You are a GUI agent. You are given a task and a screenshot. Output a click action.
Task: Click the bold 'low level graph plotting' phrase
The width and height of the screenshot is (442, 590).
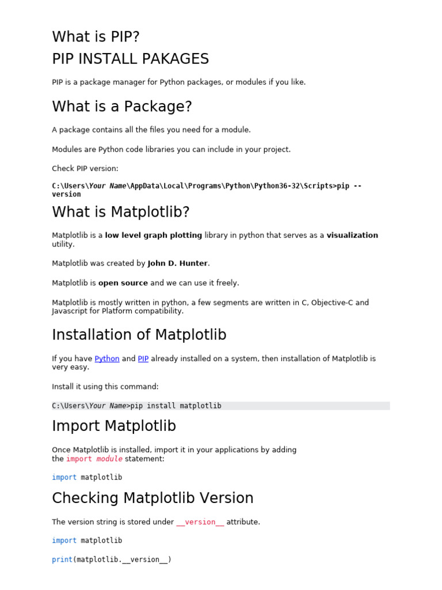(x=153, y=235)
